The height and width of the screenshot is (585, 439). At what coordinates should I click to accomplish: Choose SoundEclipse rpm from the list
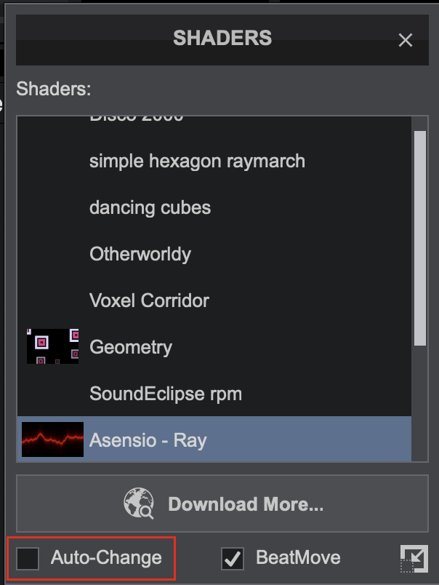pos(166,394)
